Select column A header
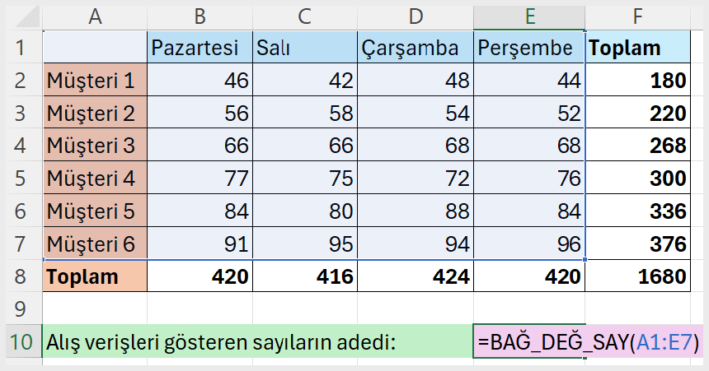This screenshot has height=371, width=709. 95,17
